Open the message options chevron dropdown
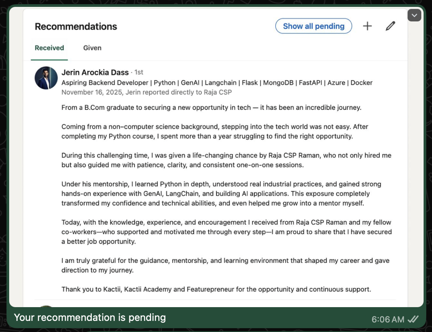 tap(414, 15)
